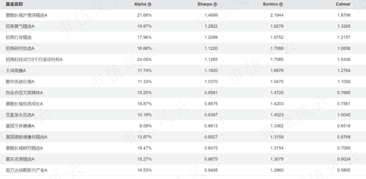Viewport: 366px width, 179px height.
Task: Open fund 易方达战略新兴产业A
Action: (x=26, y=170)
